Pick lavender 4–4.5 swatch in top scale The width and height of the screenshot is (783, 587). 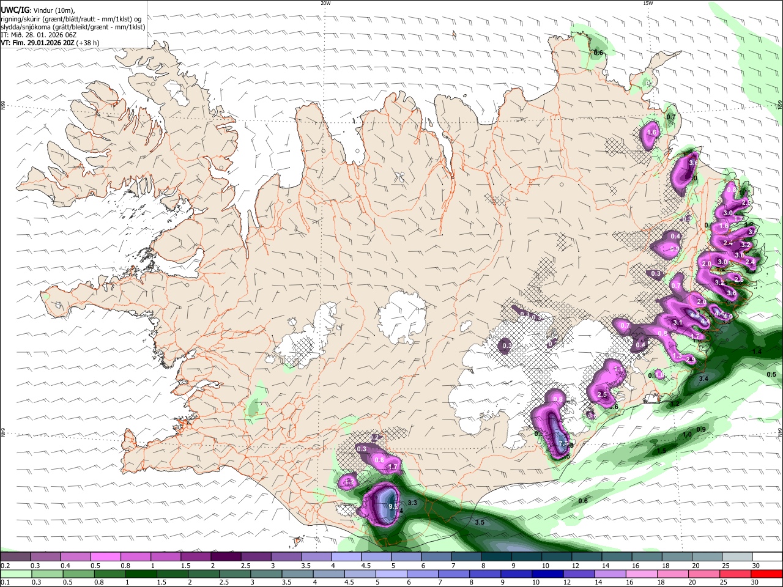point(346,557)
